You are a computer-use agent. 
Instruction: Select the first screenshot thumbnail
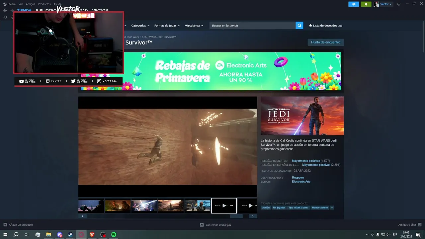91,206
